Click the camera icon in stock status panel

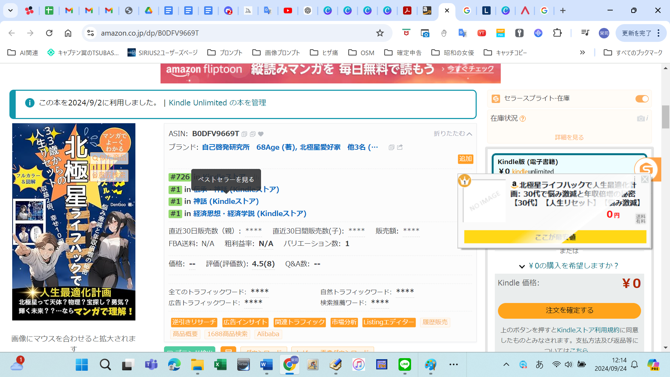click(641, 119)
